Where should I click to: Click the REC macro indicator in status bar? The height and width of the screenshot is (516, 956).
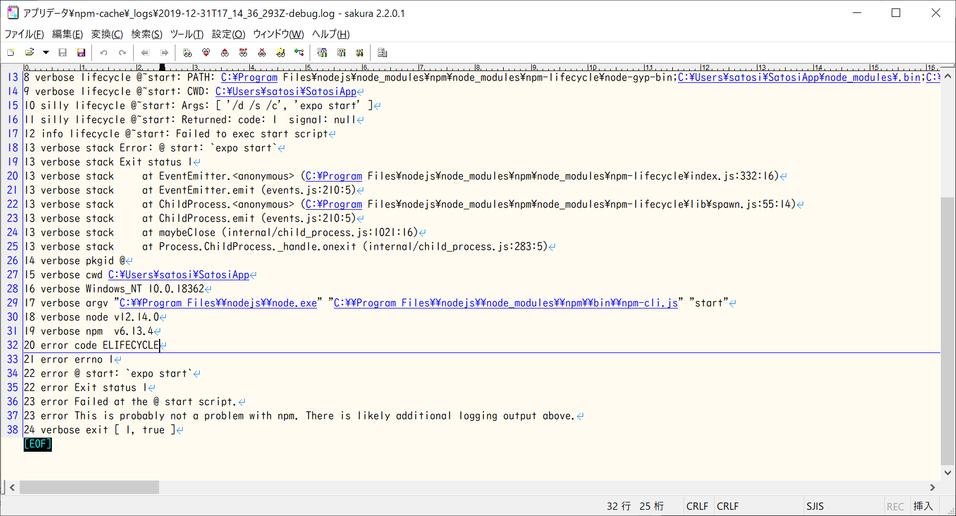click(x=895, y=506)
